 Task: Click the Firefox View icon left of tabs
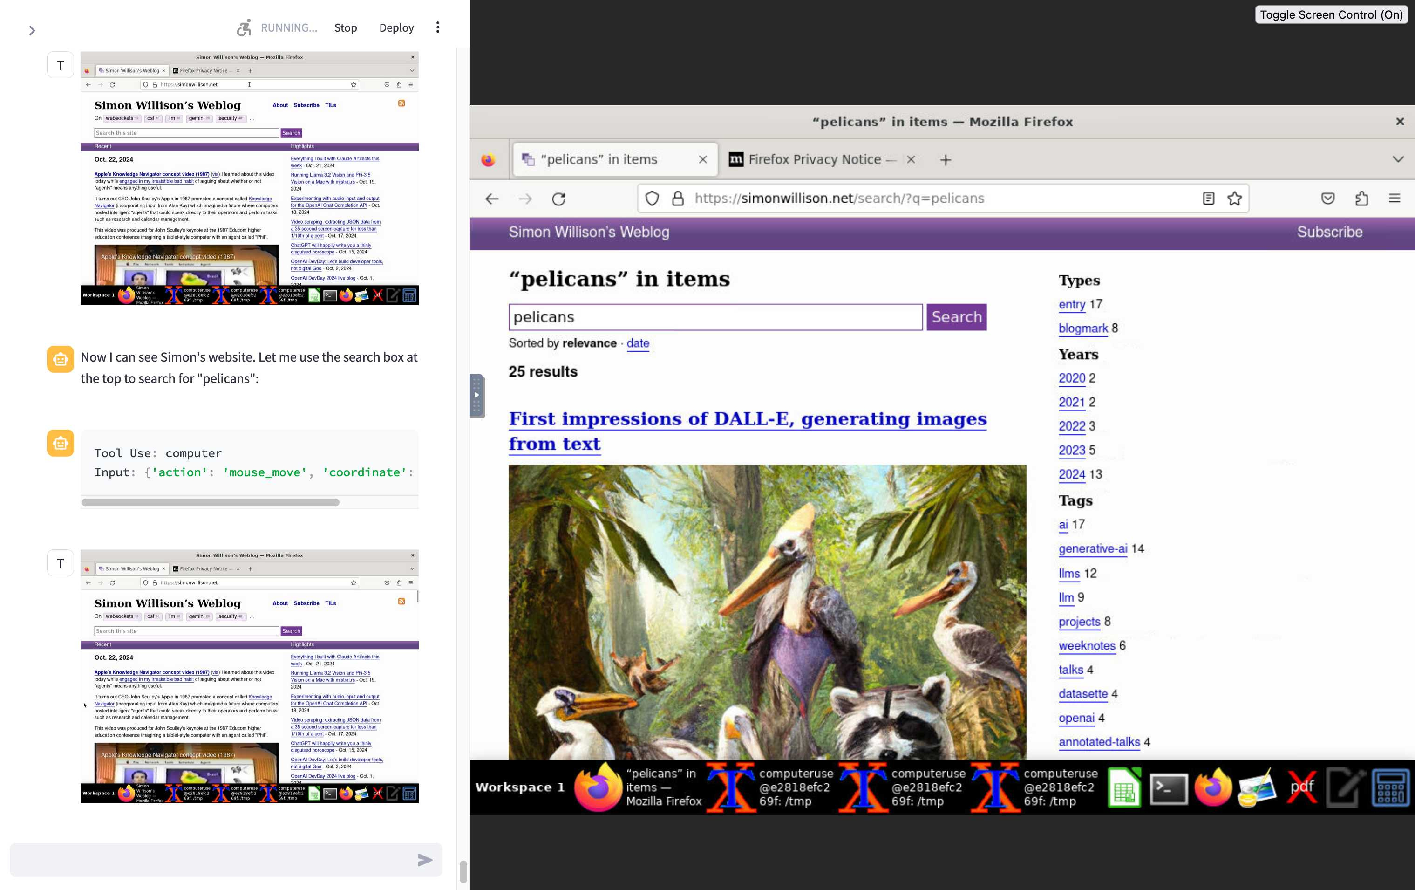488,160
